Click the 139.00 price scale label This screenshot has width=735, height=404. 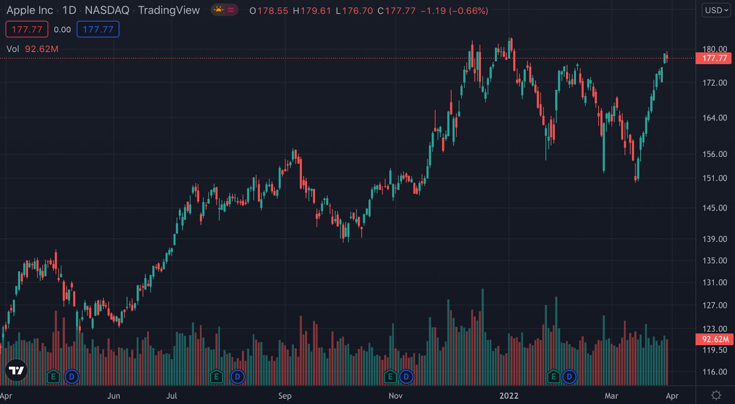click(715, 239)
